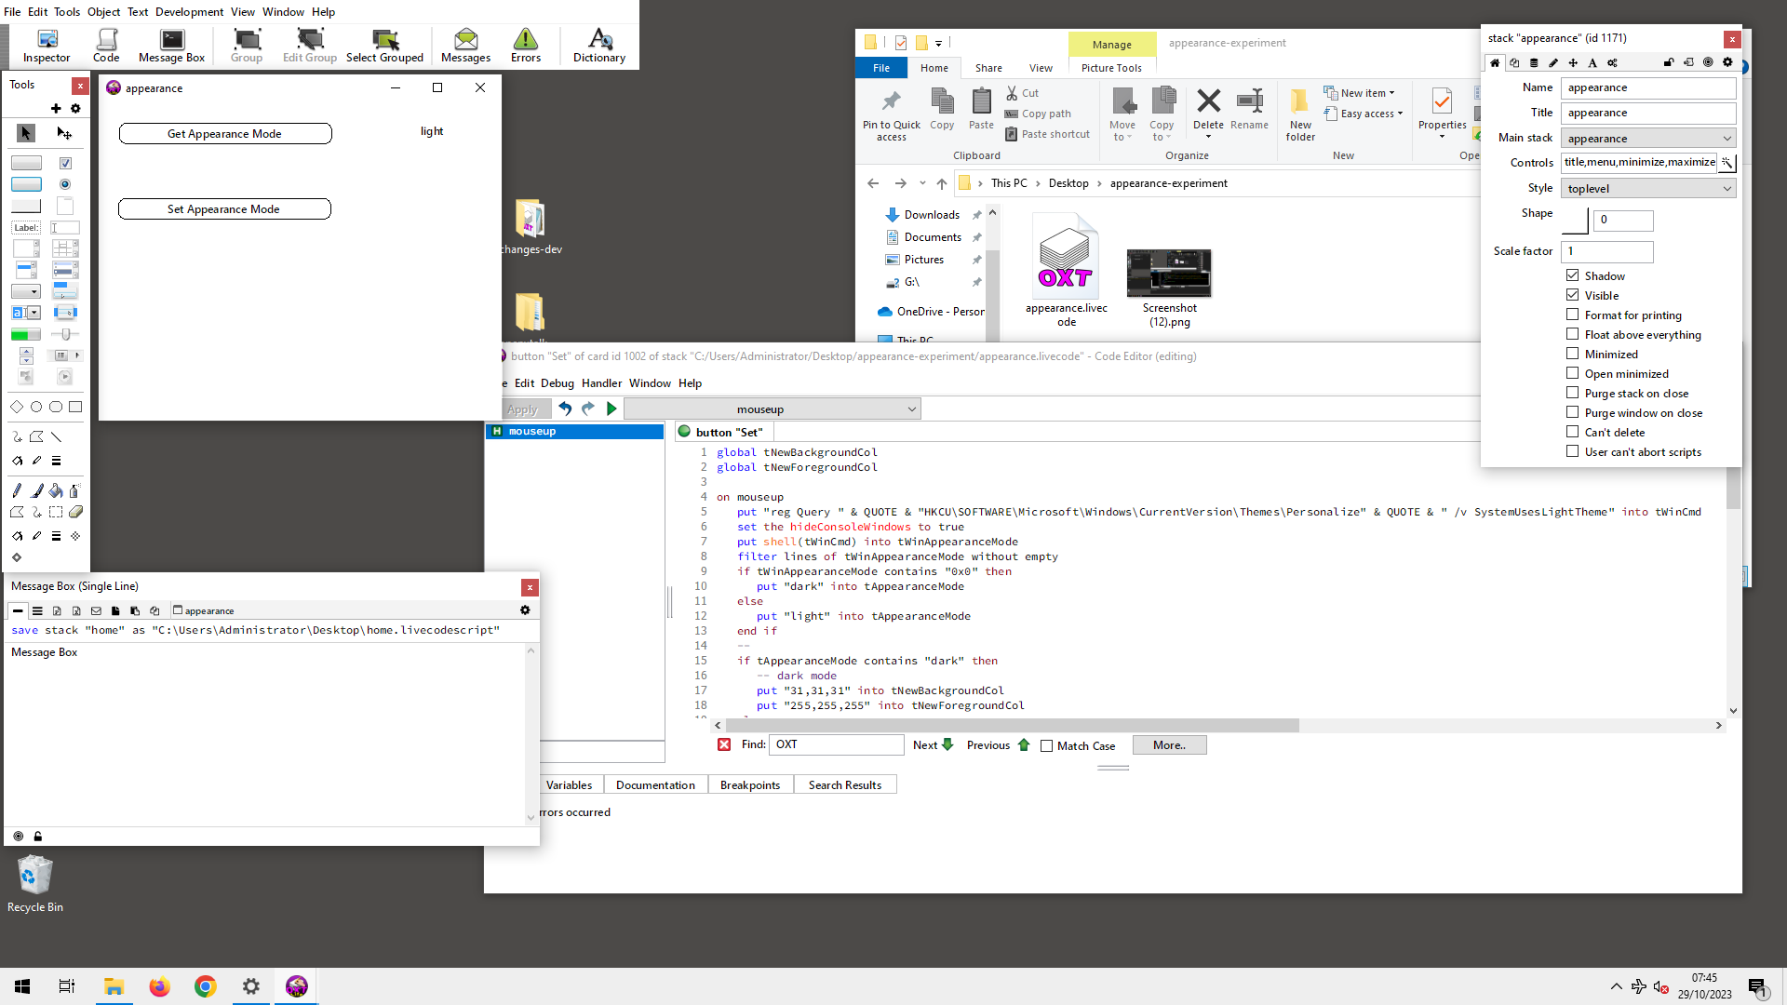Switch to the Breakpoints tab in Code Editor
The height and width of the screenshot is (1005, 1787).
(x=750, y=784)
